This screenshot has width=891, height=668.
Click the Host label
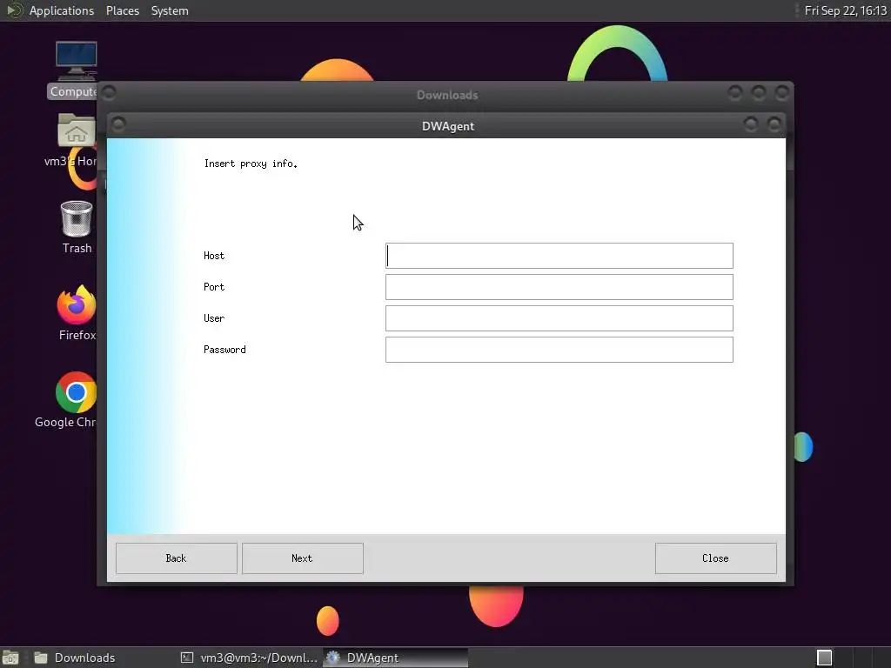(x=214, y=256)
